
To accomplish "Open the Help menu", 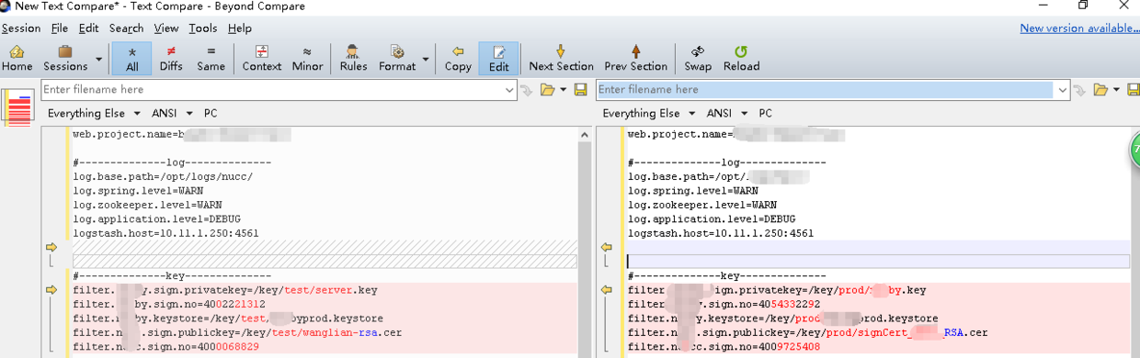I will coord(240,28).
